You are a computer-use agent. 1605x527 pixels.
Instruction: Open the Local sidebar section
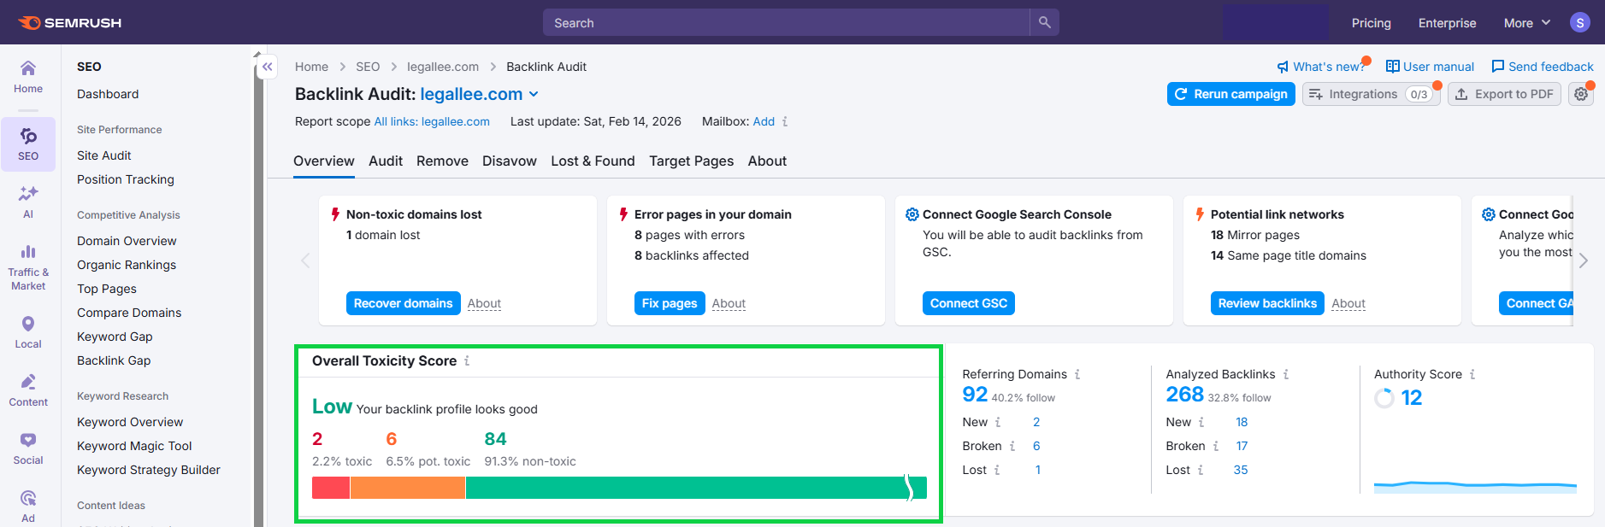[28, 332]
